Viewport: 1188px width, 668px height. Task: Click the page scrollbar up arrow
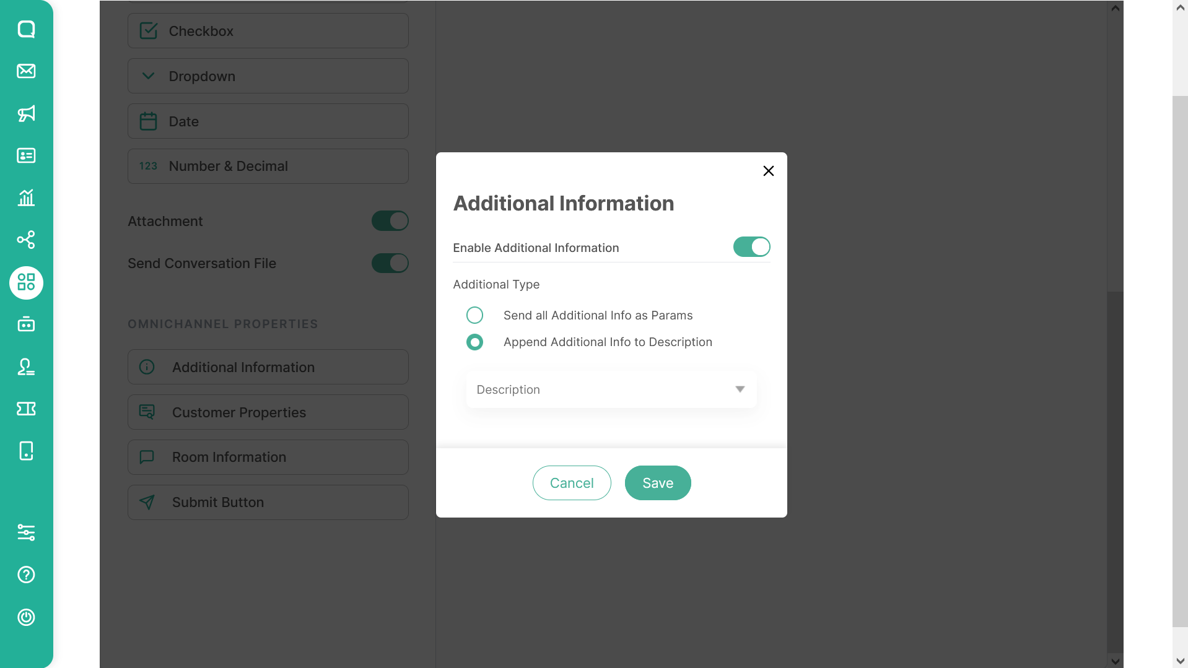(1180, 7)
